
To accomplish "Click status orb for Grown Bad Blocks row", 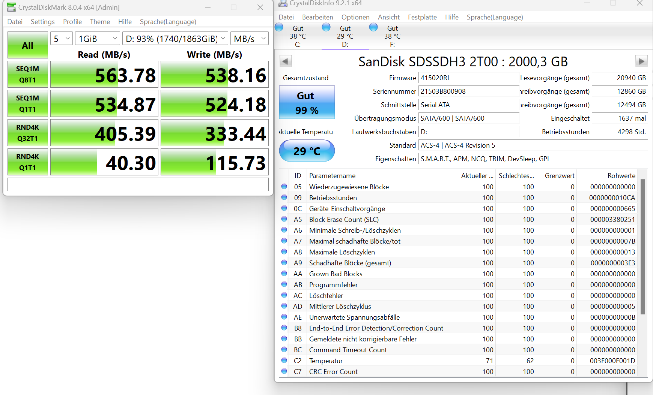I will point(284,273).
